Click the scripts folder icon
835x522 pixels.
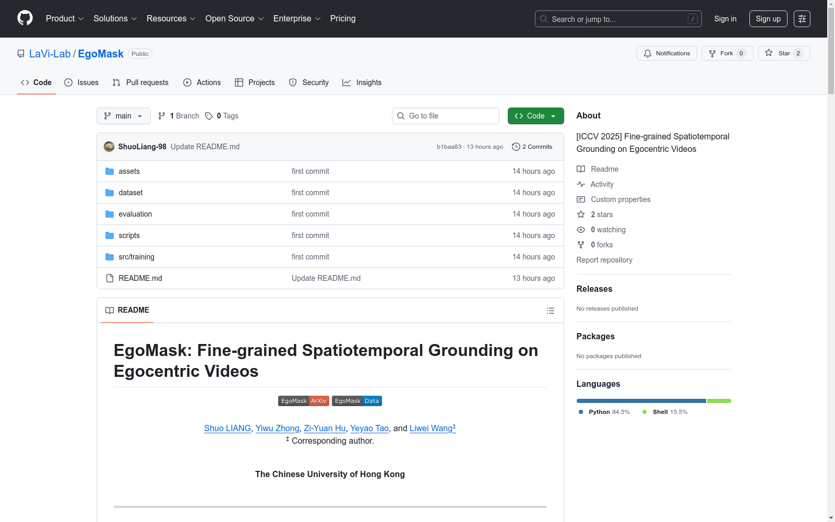tap(110, 235)
